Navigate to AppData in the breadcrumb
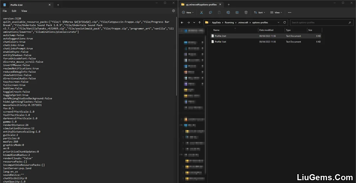This screenshot has height=183, width=356. (x=216, y=22)
